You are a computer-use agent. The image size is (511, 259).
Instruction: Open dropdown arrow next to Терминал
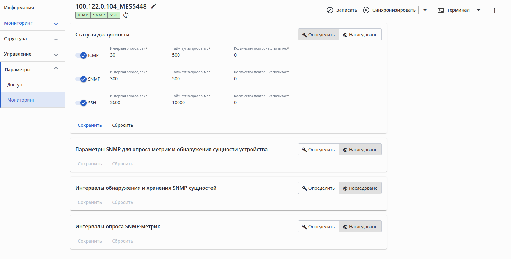pos(479,10)
